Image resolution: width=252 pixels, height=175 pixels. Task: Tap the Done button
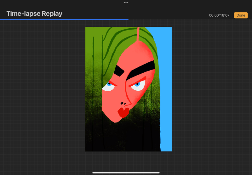coord(241,15)
